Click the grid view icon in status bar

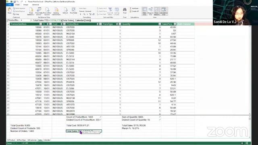(x=242, y=143)
